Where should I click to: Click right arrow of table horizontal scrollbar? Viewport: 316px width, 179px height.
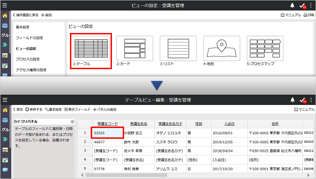coord(308,175)
